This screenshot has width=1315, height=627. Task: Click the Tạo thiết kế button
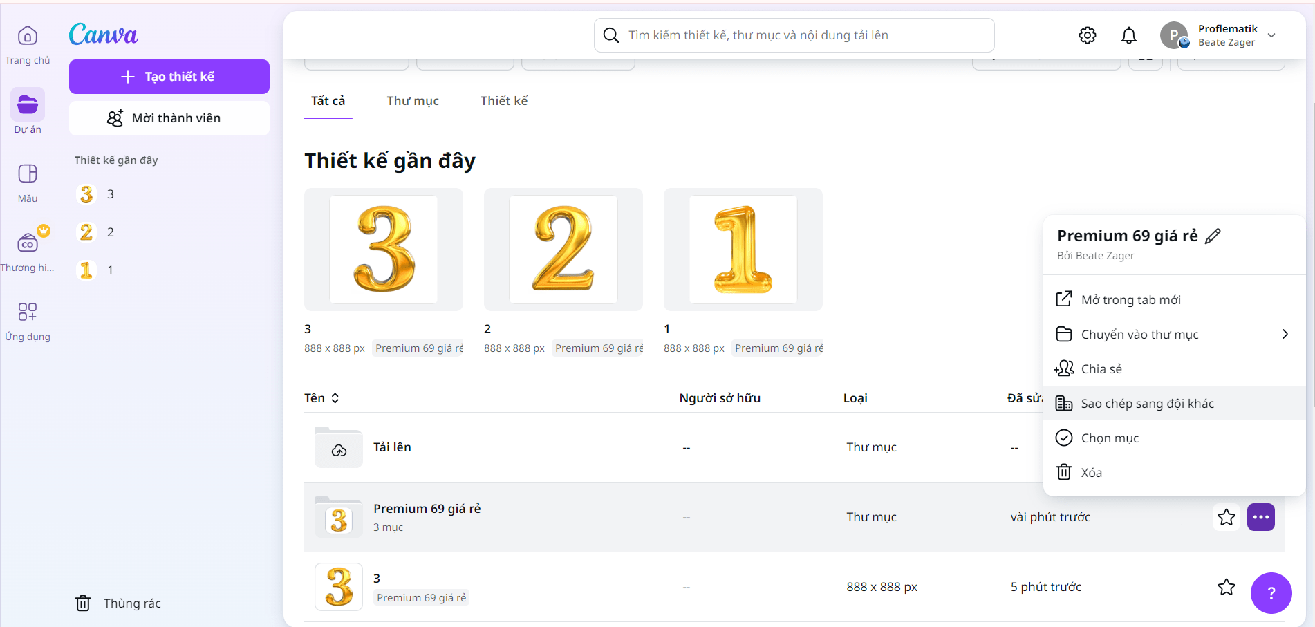coord(169,77)
